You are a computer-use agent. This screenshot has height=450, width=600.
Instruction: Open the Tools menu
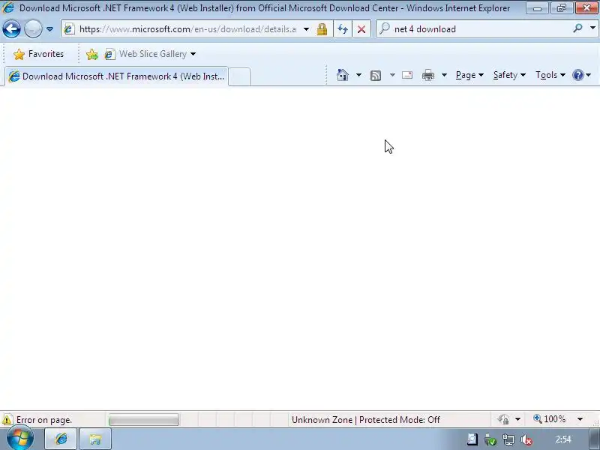click(x=550, y=75)
